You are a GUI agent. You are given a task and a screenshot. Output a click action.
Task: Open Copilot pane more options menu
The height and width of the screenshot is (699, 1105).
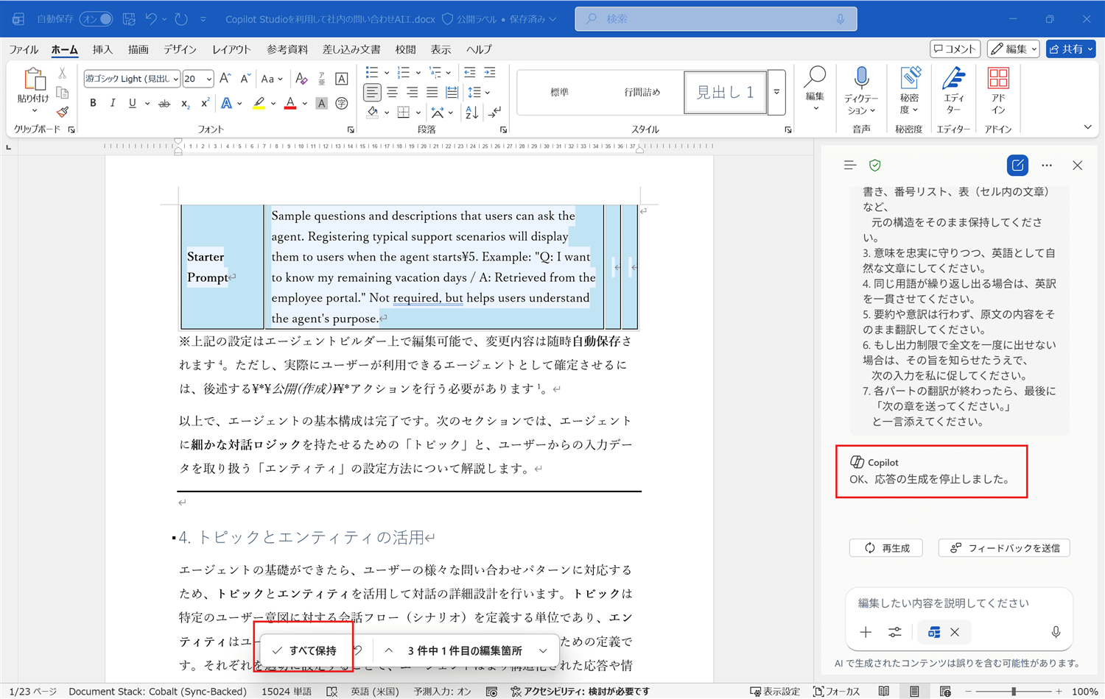click(x=1047, y=166)
